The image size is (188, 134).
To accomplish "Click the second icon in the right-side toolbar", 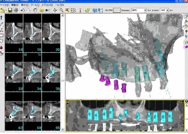I will tap(186, 21).
